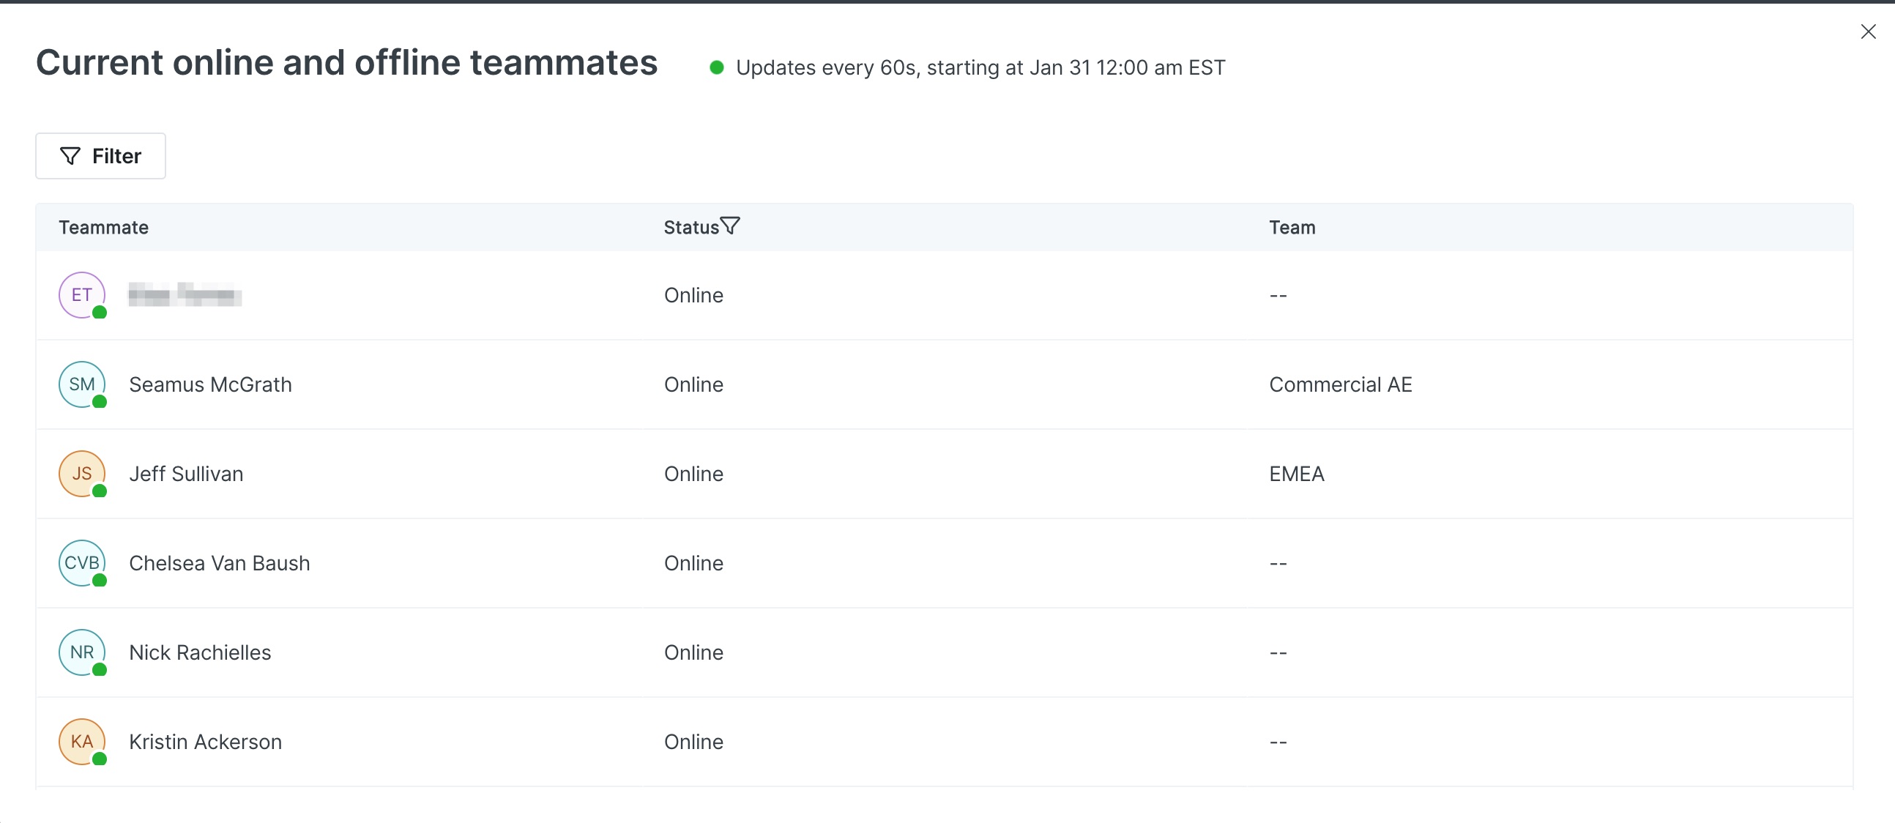Click Online status for Nick Rachielles
Image resolution: width=1895 pixels, height=823 pixels.
coord(693,652)
